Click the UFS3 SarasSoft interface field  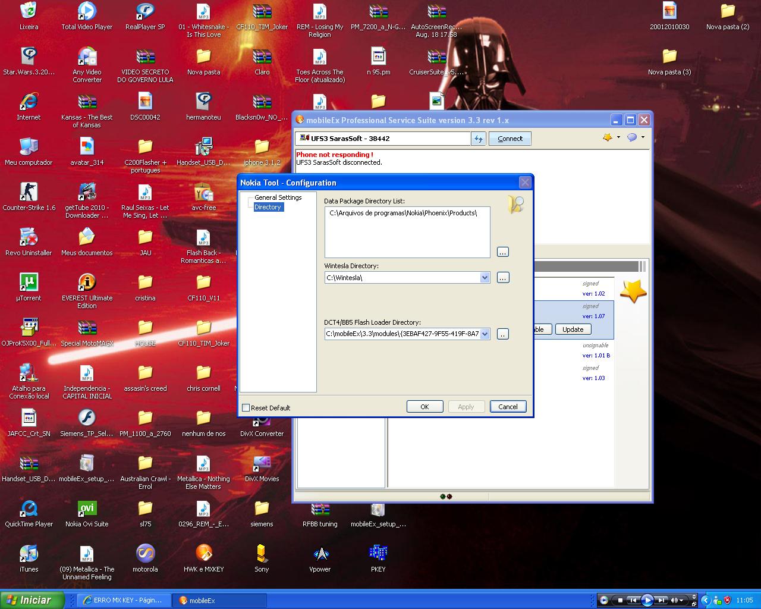(382, 139)
